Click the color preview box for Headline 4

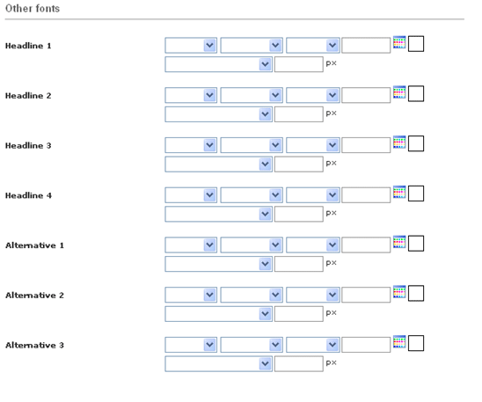[416, 194]
